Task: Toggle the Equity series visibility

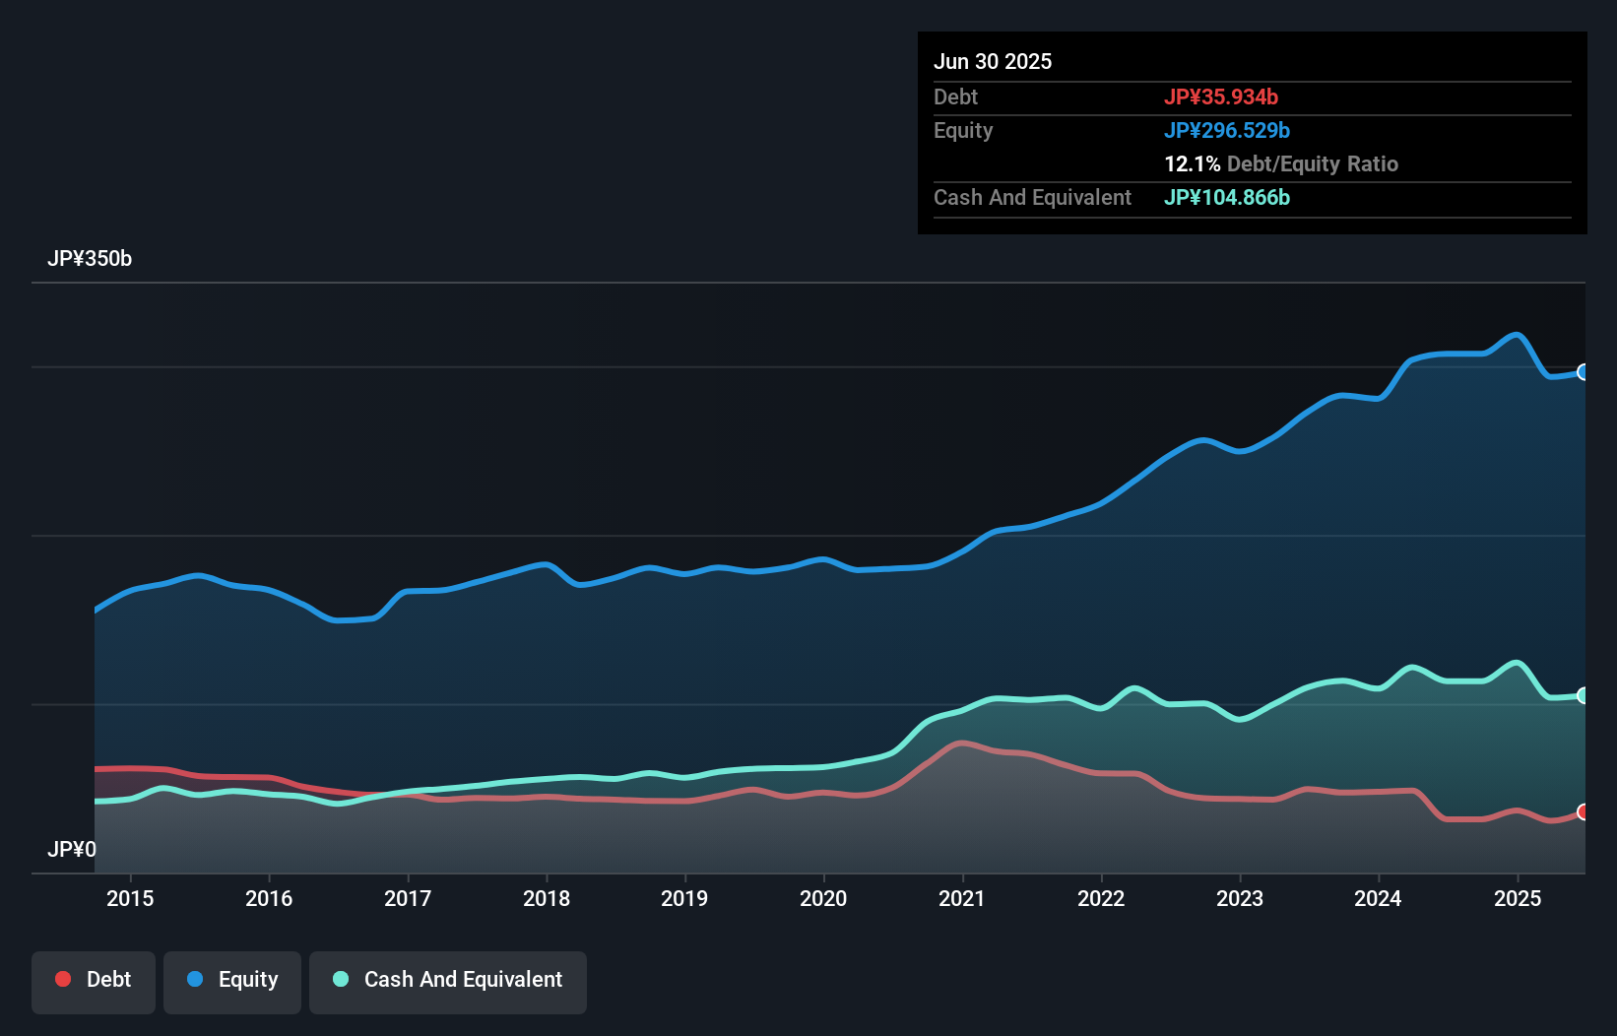Action: pos(231,981)
